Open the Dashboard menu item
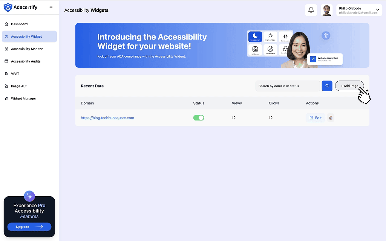The image size is (386, 241). point(19,24)
